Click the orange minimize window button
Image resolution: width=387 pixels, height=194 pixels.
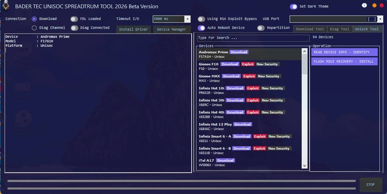(x=374, y=6)
